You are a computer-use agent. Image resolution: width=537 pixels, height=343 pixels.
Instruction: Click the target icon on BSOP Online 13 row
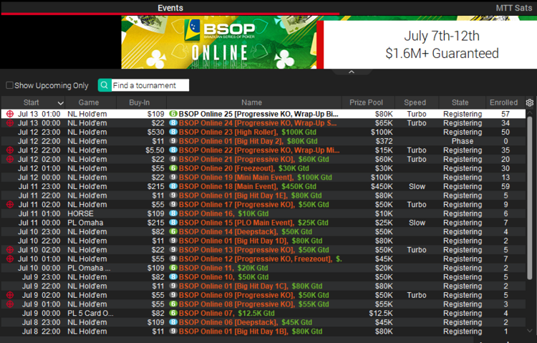(10, 250)
